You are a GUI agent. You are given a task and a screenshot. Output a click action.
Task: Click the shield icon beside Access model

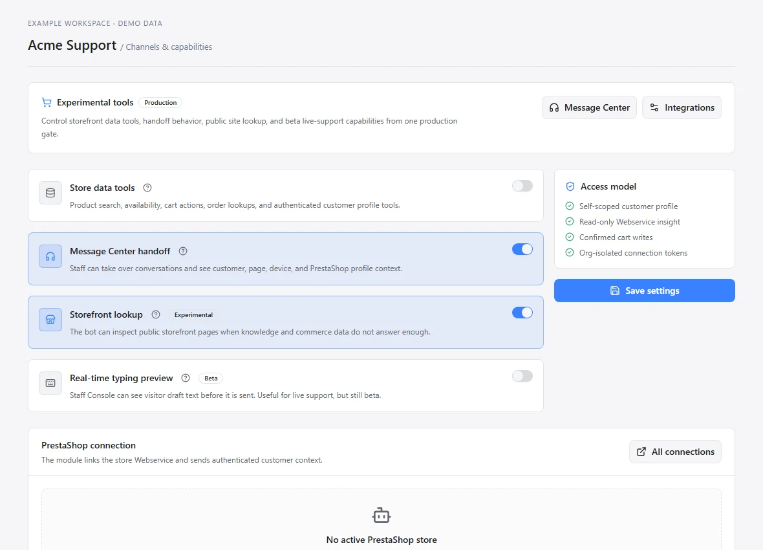click(x=570, y=186)
